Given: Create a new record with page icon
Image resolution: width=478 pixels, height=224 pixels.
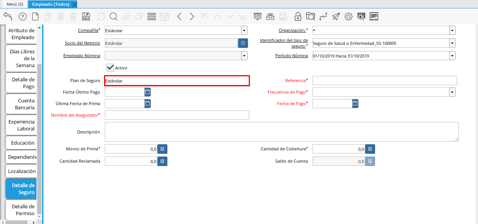Looking at the screenshot, I should pyautogui.click(x=35, y=16).
